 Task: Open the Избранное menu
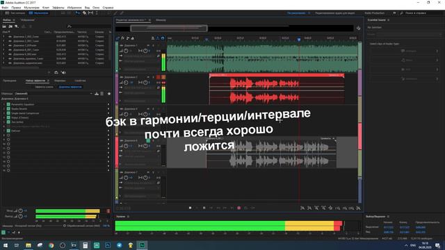pyautogui.click(x=74, y=8)
